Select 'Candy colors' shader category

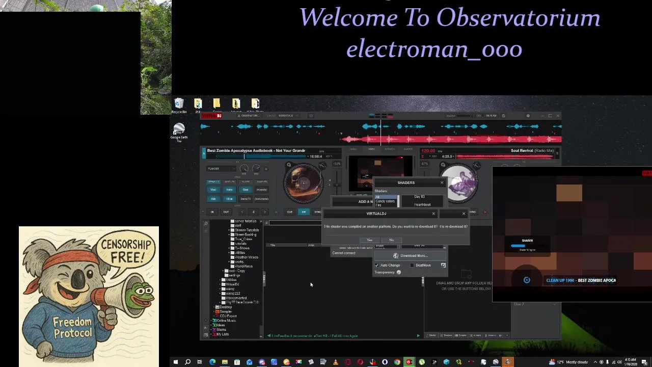coord(385,201)
